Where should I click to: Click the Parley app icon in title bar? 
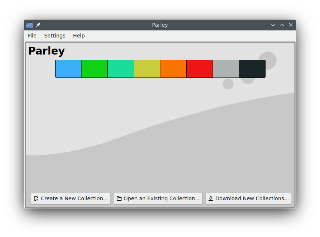30,25
